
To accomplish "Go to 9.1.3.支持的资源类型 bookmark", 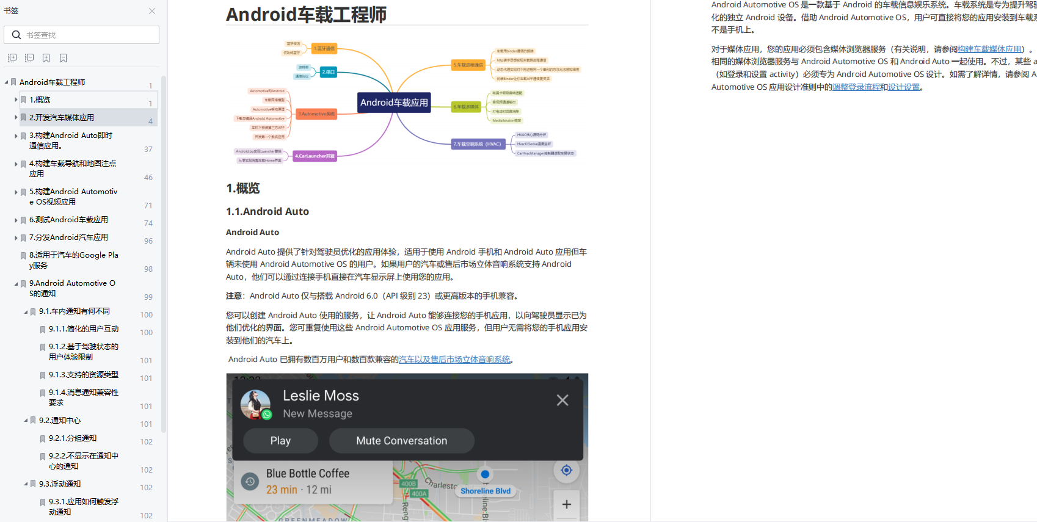I will click(x=84, y=375).
